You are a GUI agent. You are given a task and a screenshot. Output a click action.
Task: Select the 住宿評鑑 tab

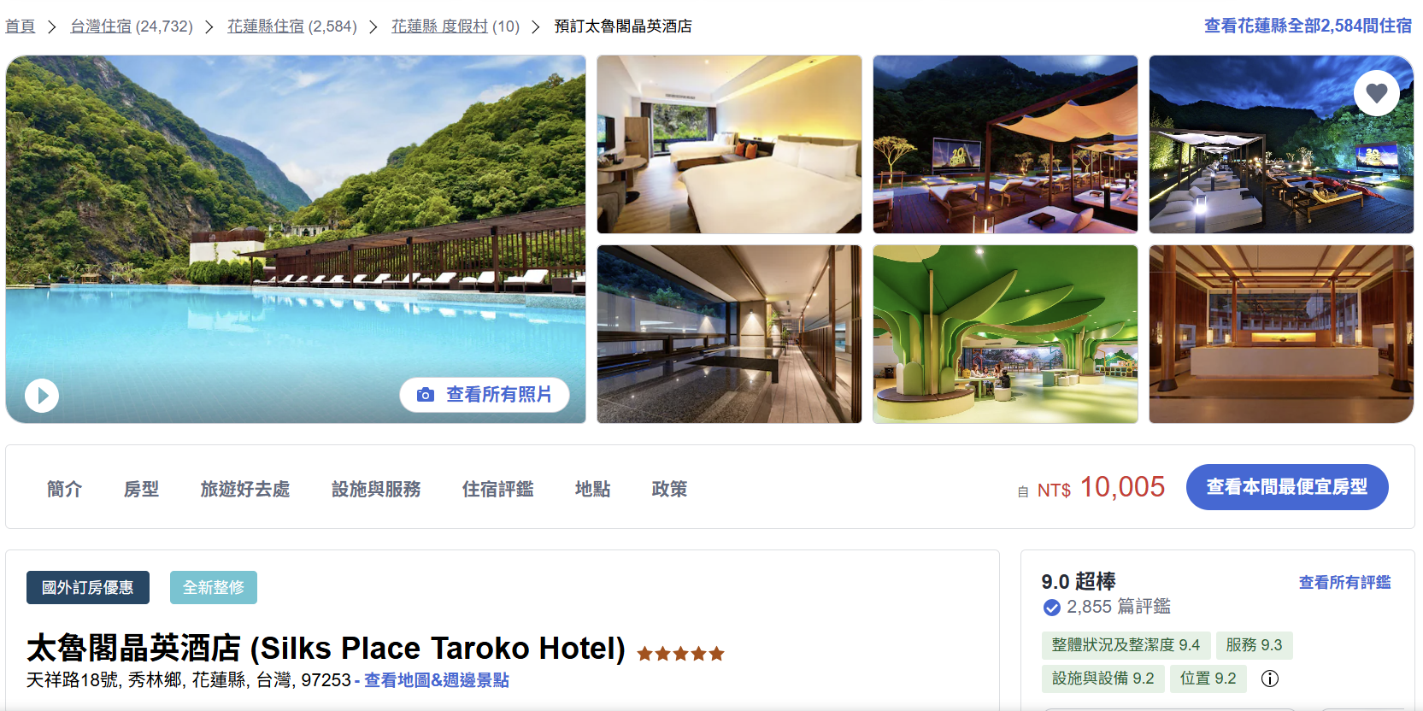point(497,489)
